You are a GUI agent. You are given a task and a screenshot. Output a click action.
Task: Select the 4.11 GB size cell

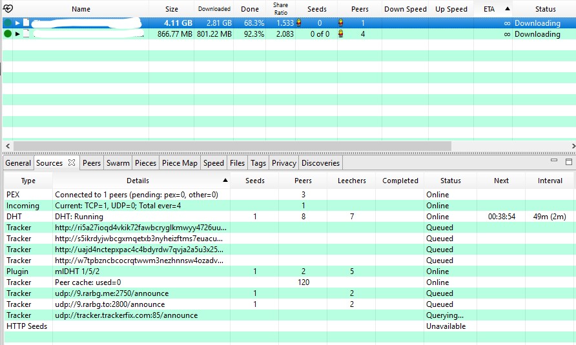(x=178, y=23)
